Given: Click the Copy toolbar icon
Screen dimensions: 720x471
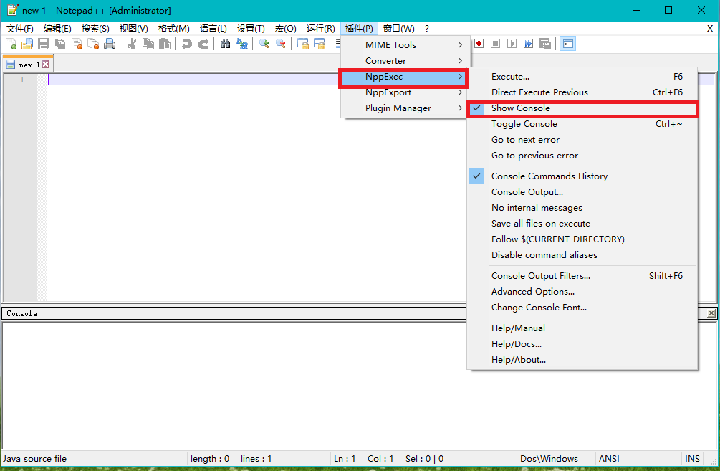Looking at the screenshot, I should [148, 44].
